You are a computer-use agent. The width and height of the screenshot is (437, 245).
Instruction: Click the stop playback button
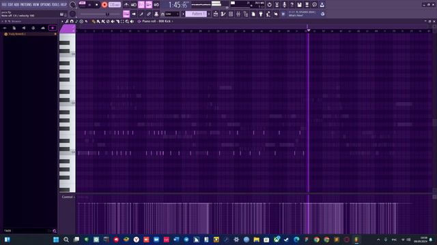[97, 5]
